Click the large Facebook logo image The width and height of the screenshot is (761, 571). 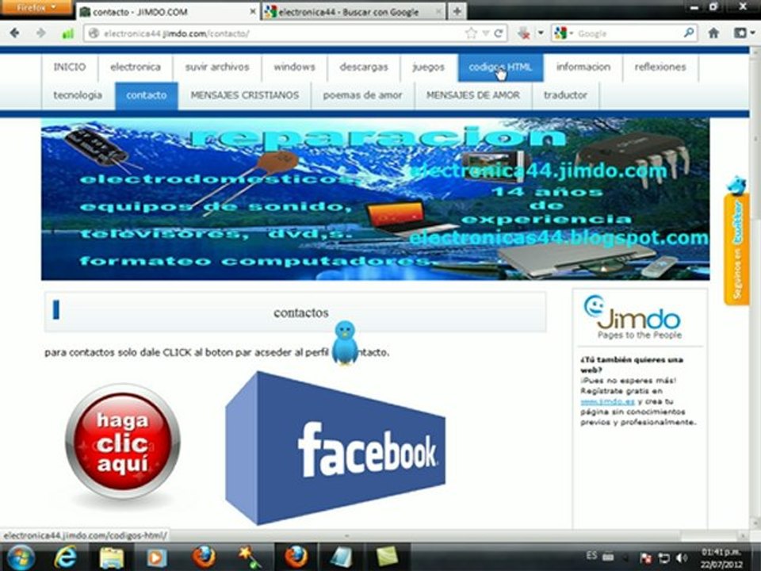(x=335, y=448)
